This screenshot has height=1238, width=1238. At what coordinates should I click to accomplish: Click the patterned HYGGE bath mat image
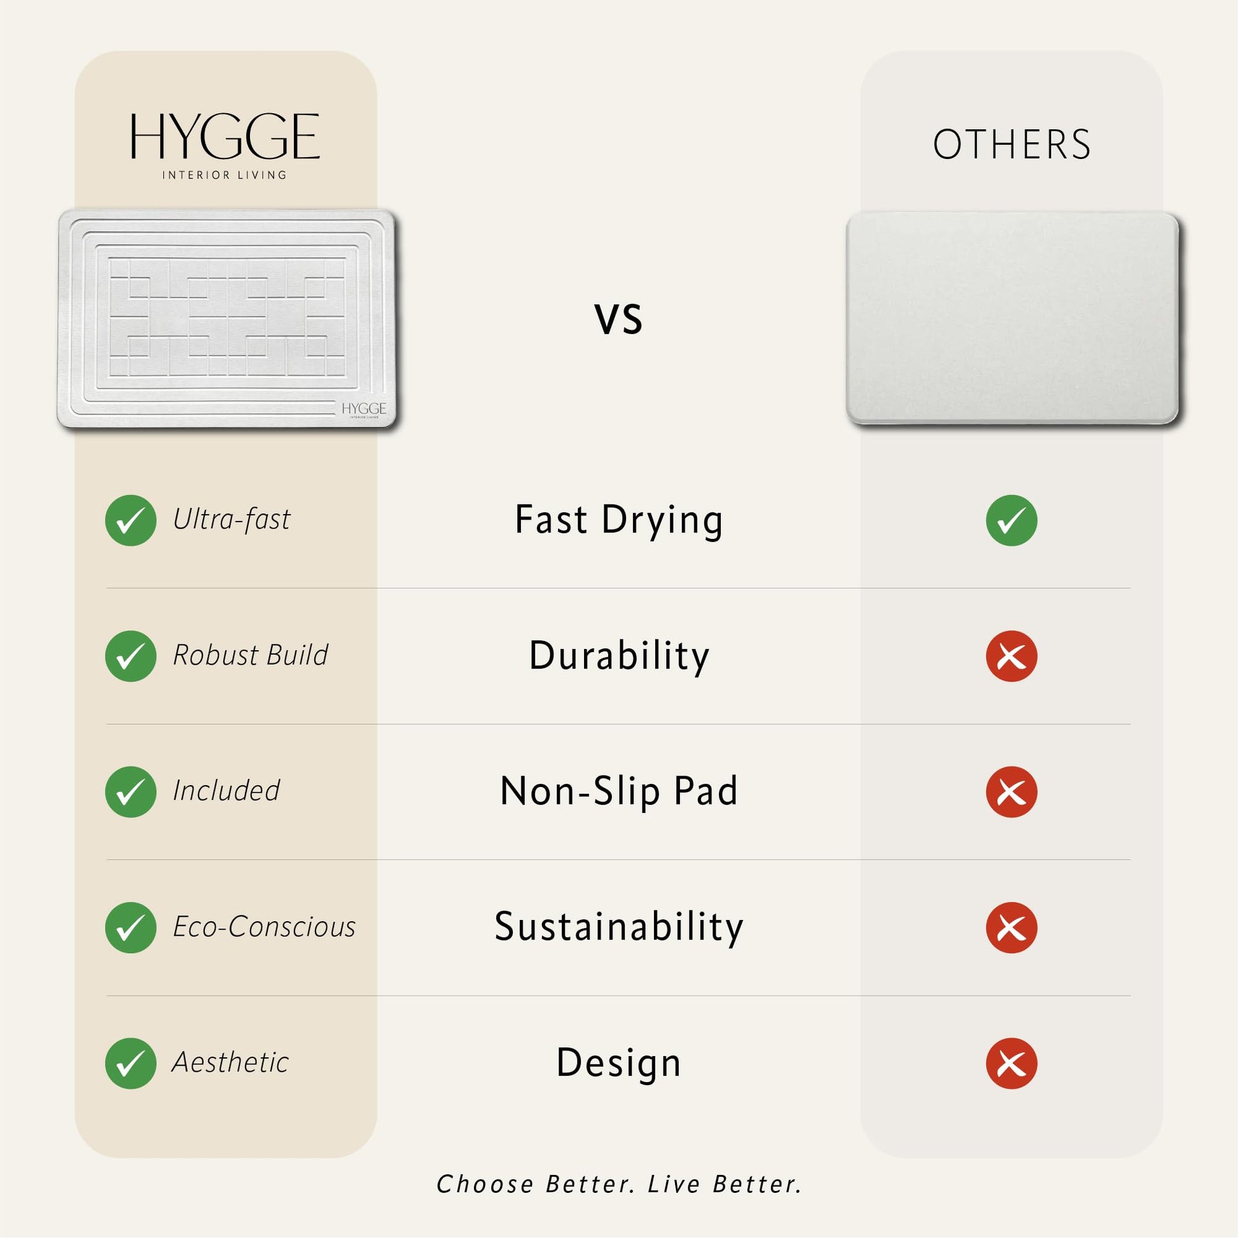227,319
